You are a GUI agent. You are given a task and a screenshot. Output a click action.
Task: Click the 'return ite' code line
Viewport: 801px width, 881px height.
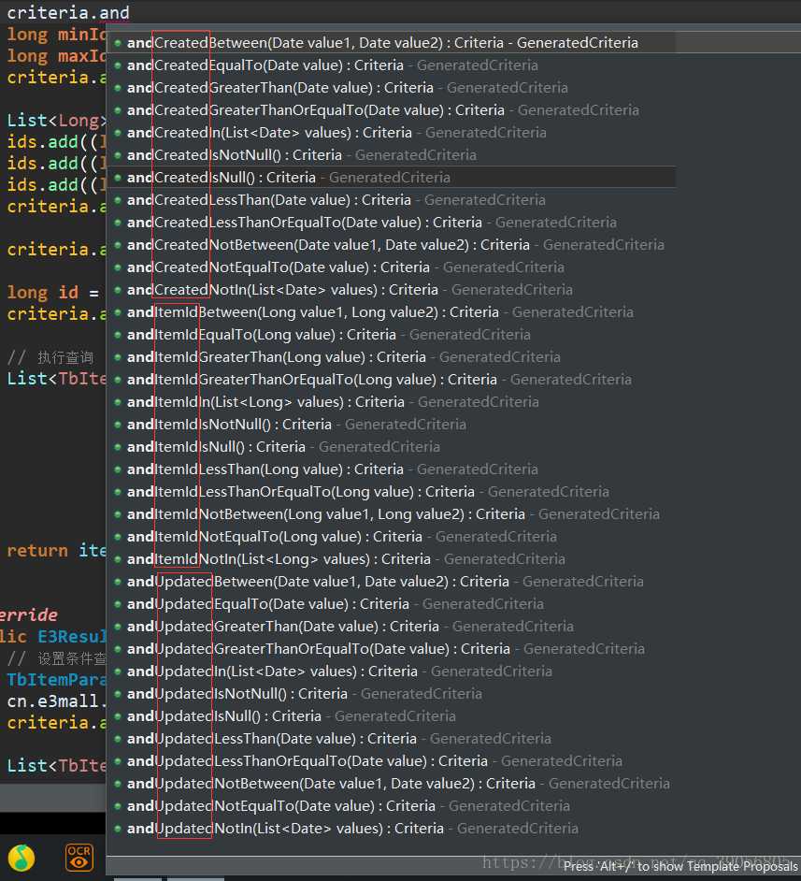click(56, 551)
